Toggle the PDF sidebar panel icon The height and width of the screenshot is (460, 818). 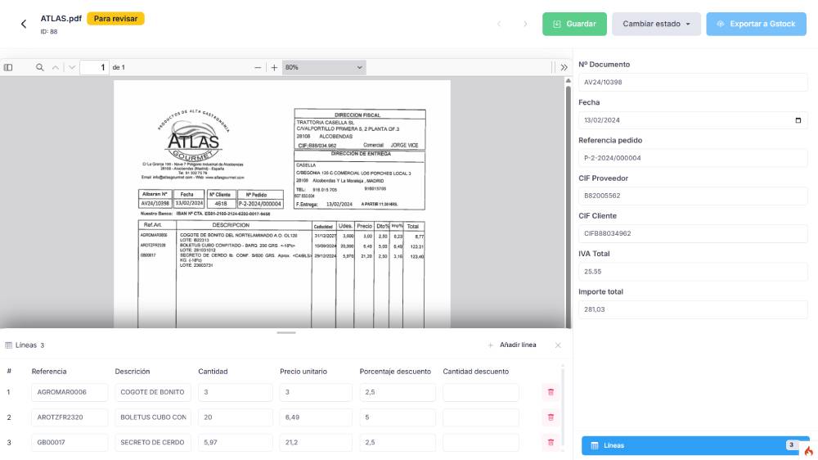pyautogui.click(x=8, y=67)
